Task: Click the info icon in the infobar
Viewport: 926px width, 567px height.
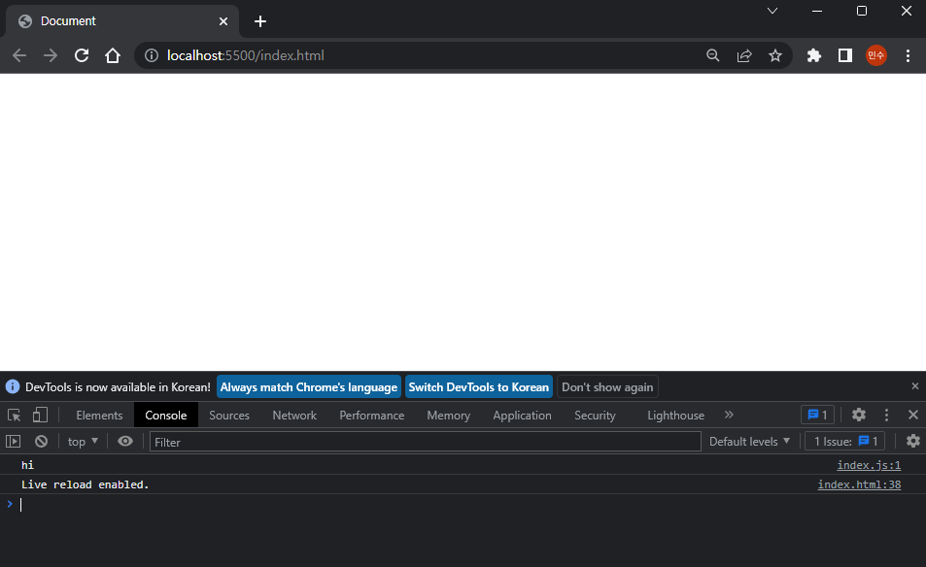Action: (13, 386)
